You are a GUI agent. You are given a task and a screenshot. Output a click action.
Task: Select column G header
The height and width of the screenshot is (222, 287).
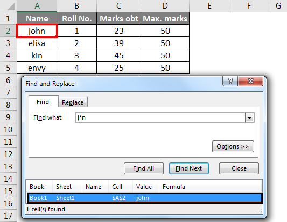coord(278,6)
